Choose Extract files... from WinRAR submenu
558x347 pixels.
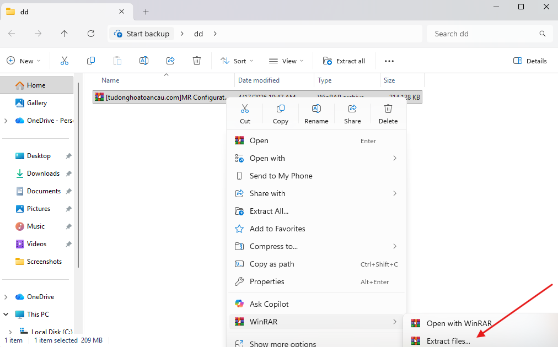[x=448, y=341]
